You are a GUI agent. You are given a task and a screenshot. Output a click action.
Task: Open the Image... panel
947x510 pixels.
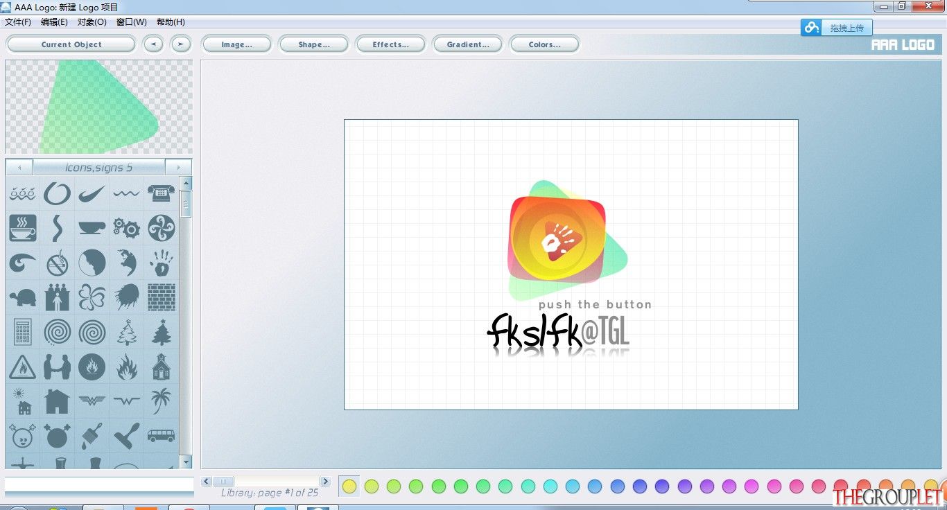(236, 44)
